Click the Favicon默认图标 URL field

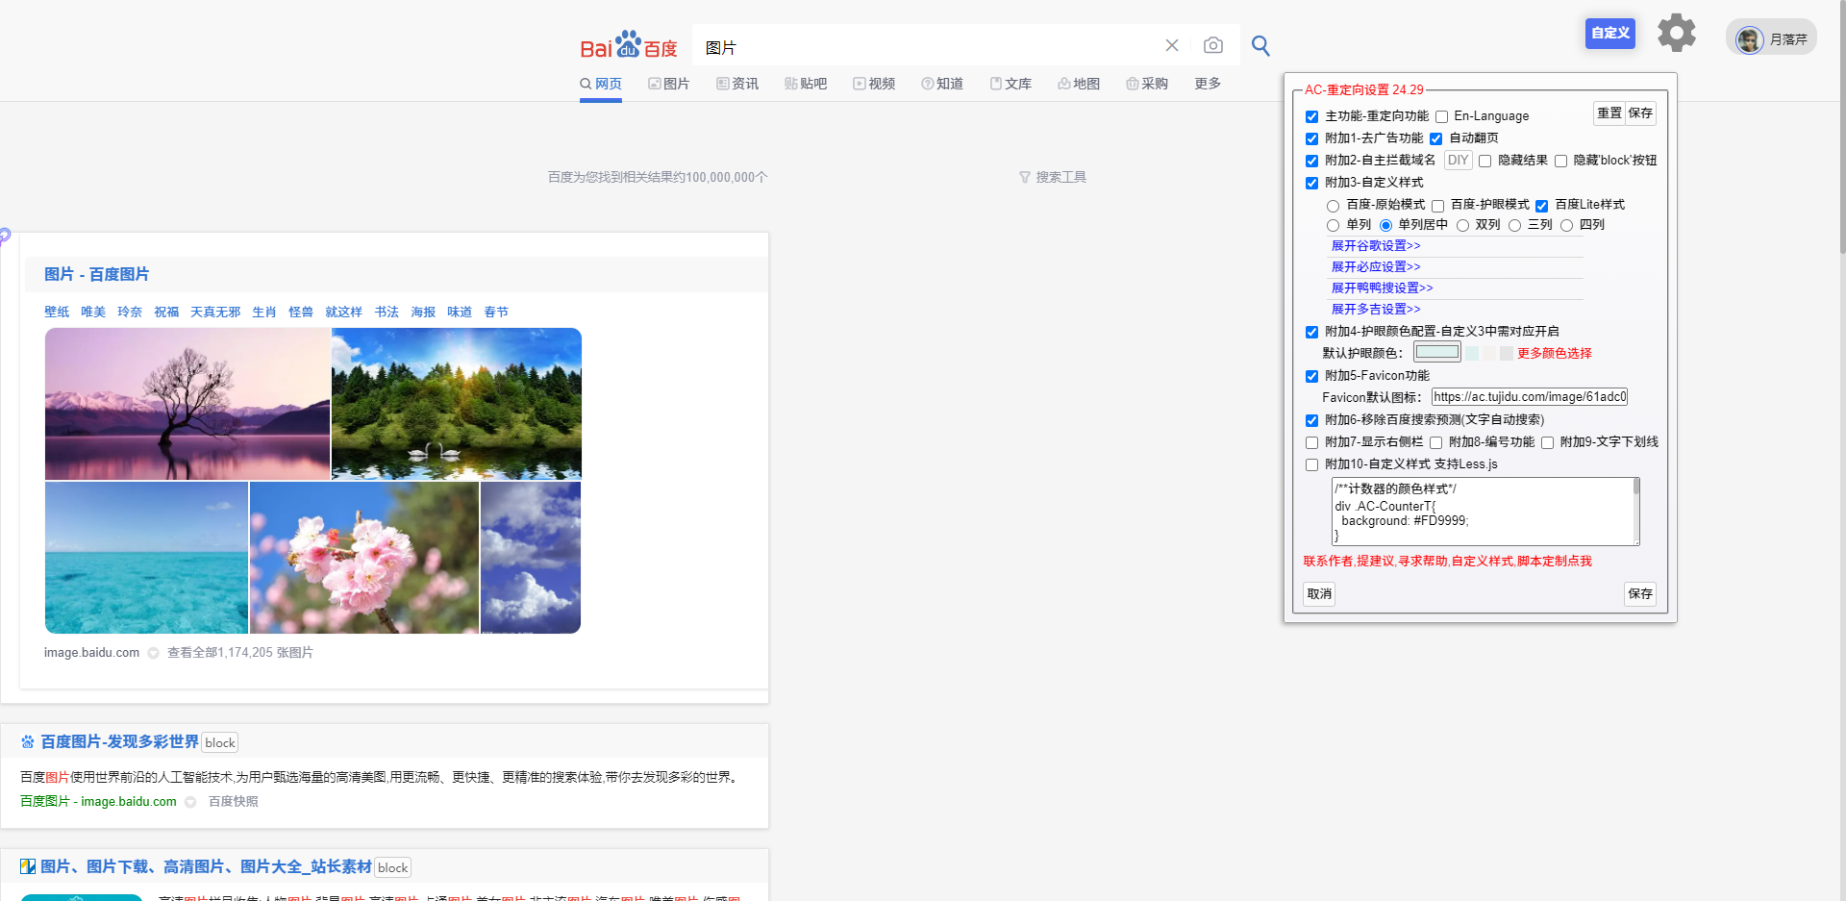point(1530,397)
